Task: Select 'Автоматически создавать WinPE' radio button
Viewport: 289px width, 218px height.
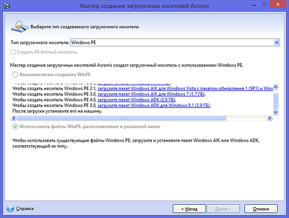Action: click(15, 75)
